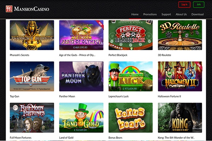Open the Perfect Blackjack game tile
212x141 pixels.
click(x=131, y=35)
